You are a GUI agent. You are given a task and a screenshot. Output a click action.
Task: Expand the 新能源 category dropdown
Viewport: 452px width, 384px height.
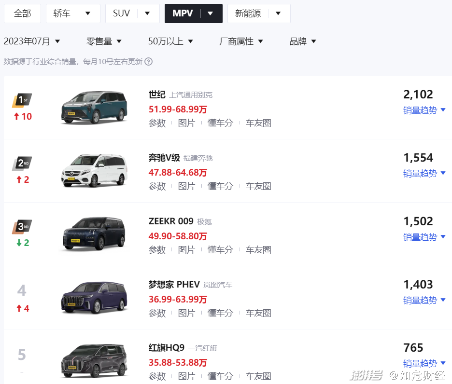pyautogui.click(x=258, y=14)
